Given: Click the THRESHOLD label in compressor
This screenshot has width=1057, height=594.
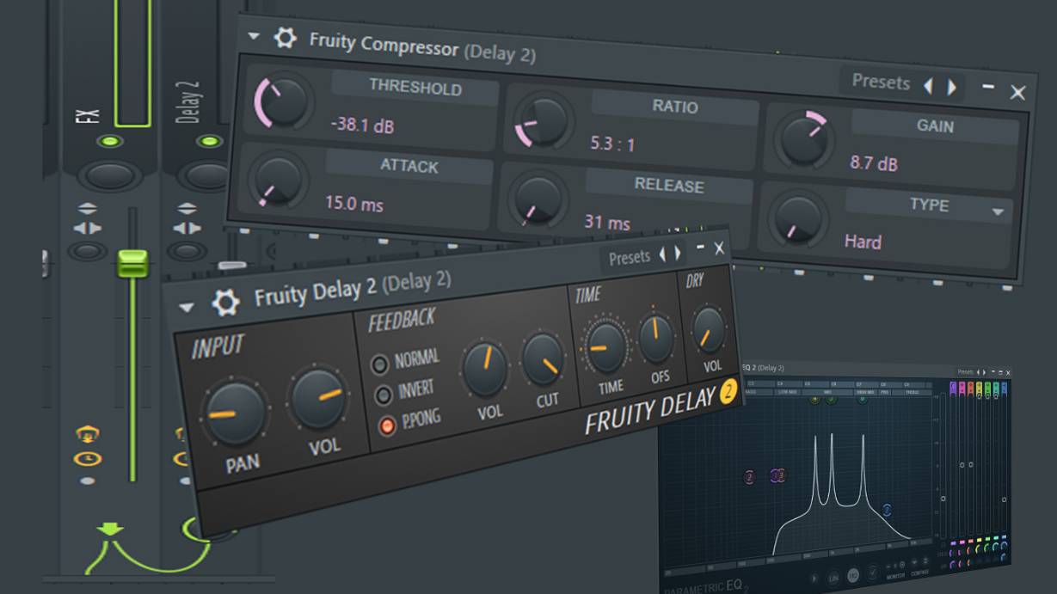Looking at the screenshot, I should (x=415, y=87).
